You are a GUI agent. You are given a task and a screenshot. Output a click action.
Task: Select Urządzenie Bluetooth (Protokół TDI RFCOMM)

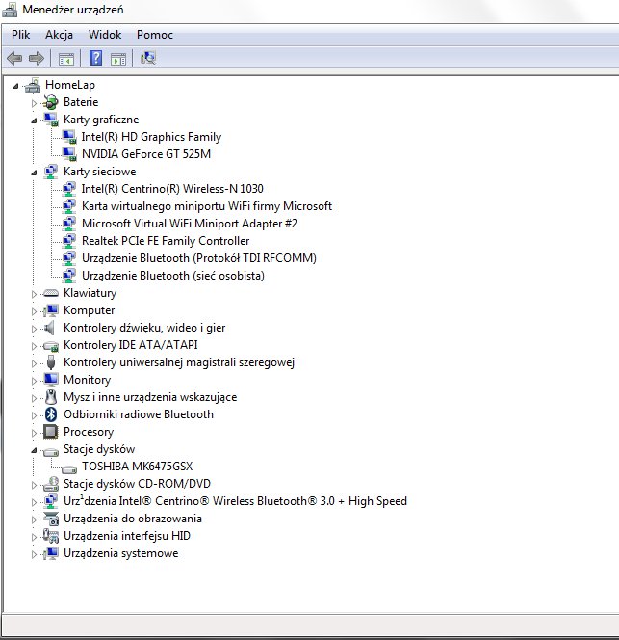pos(199,258)
